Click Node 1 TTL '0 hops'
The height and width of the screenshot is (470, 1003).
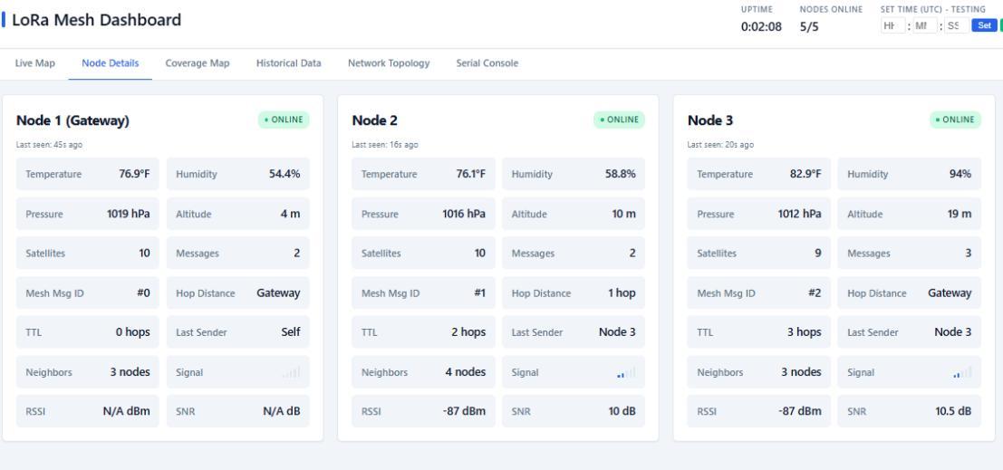[132, 331]
